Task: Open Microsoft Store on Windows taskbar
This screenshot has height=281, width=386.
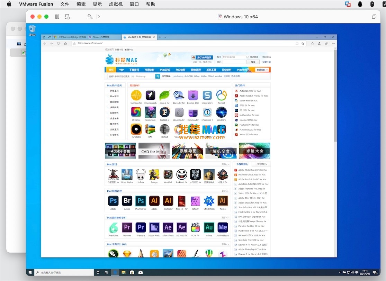Action: click(x=132, y=272)
